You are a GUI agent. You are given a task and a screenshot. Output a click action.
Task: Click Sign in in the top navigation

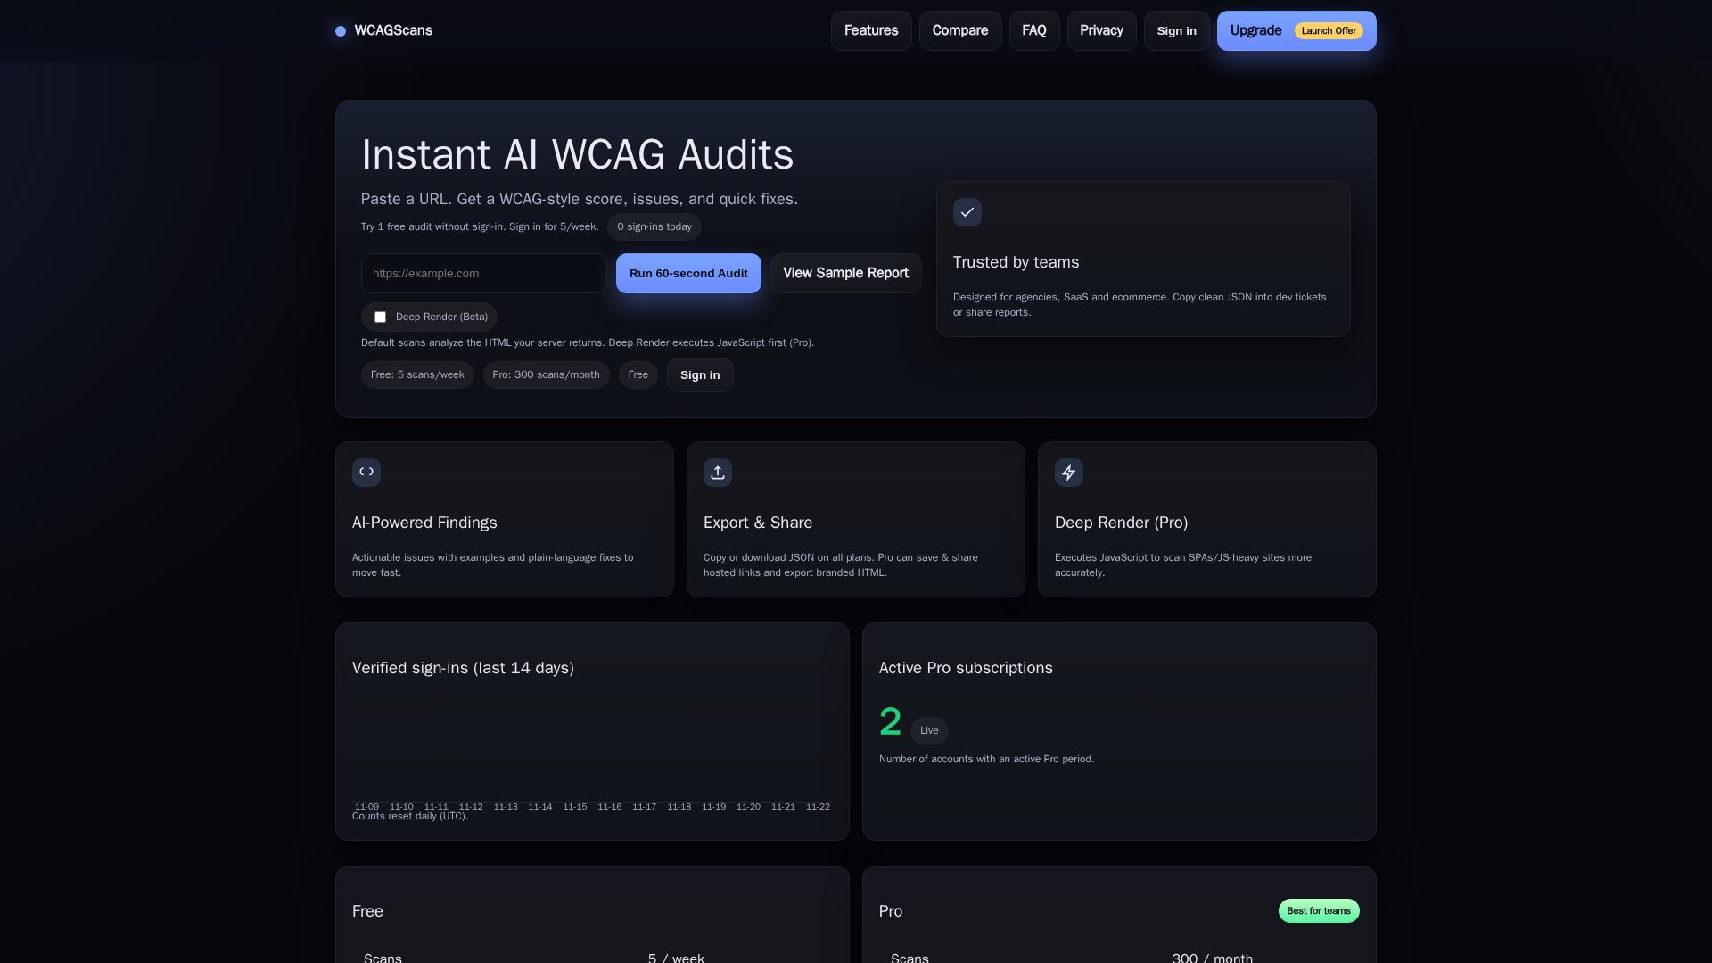(1177, 31)
